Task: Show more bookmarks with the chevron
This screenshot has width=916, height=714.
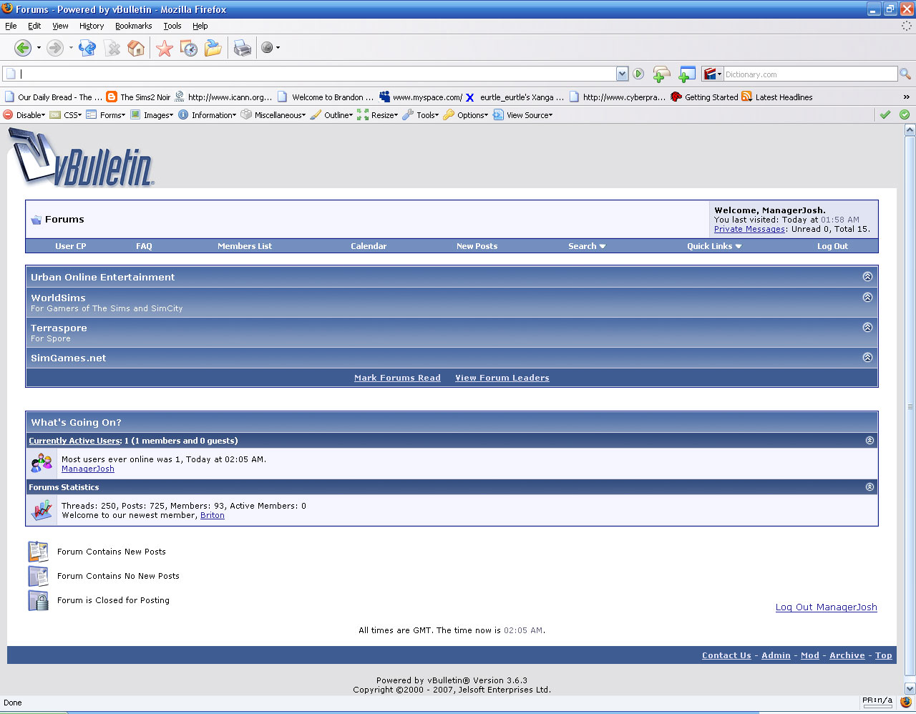Action: (x=906, y=97)
